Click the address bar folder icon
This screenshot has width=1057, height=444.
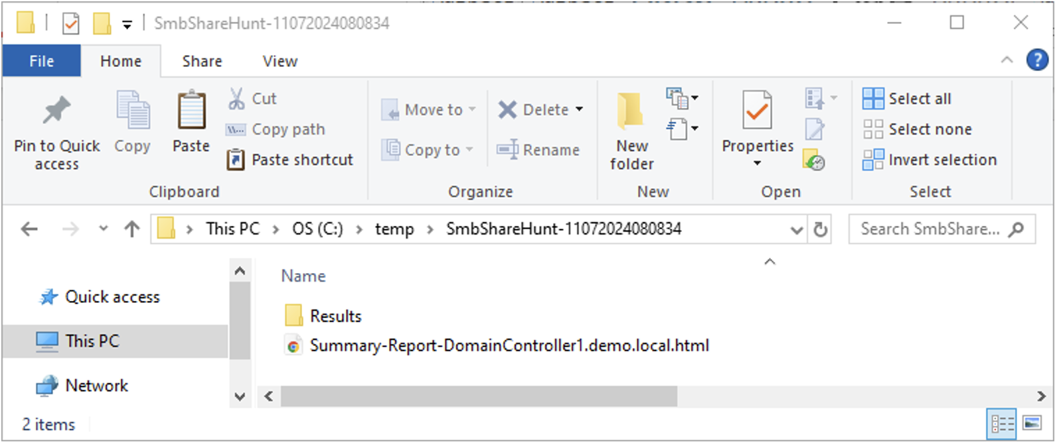(166, 229)
